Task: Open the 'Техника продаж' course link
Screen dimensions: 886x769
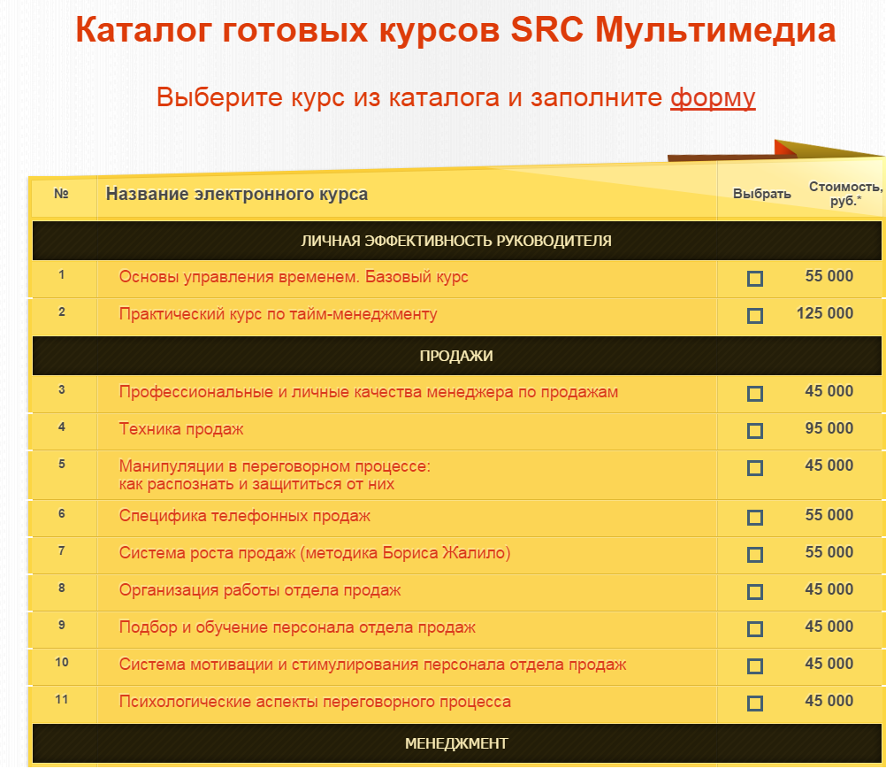Action: point(180,429)
